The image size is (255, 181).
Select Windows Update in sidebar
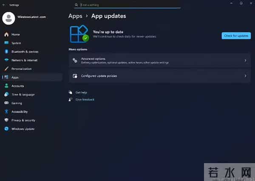coord(32,129)
